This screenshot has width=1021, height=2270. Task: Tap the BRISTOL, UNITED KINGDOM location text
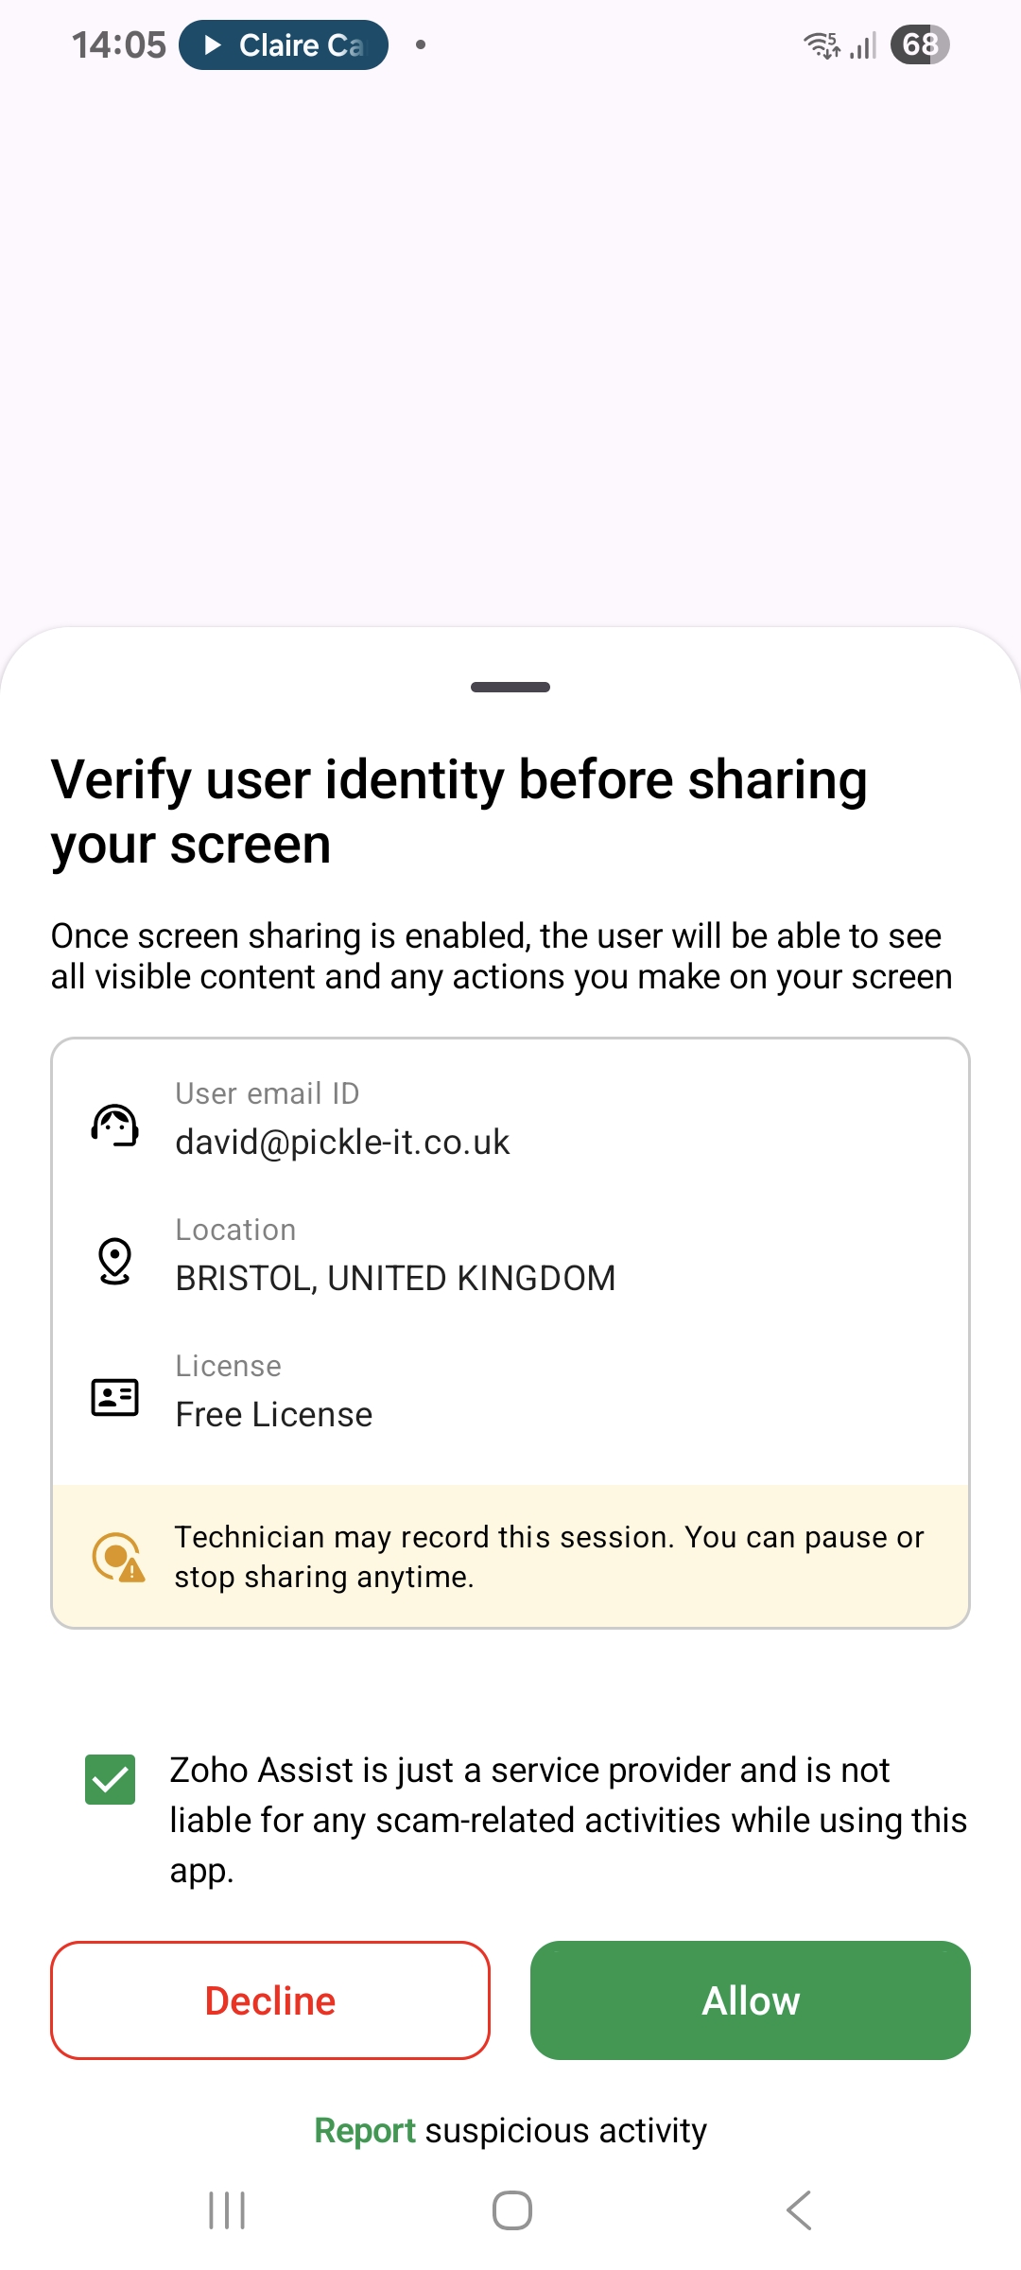tap(395, 1278)
